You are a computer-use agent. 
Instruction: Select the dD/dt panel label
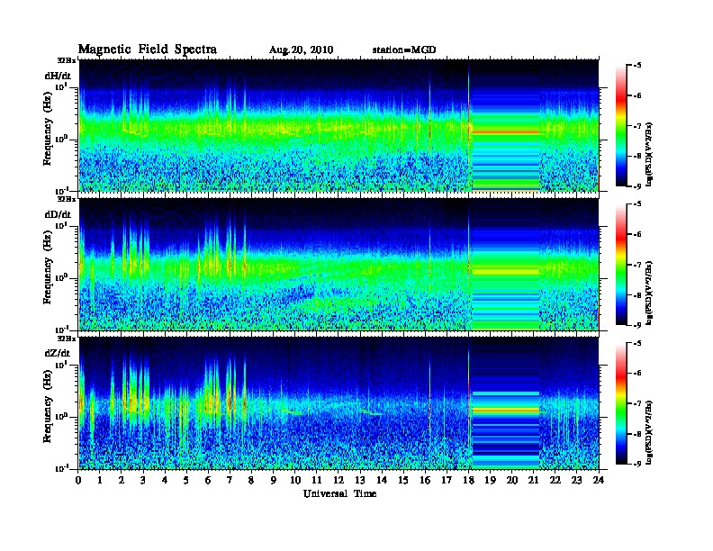(x=58, y=214)
